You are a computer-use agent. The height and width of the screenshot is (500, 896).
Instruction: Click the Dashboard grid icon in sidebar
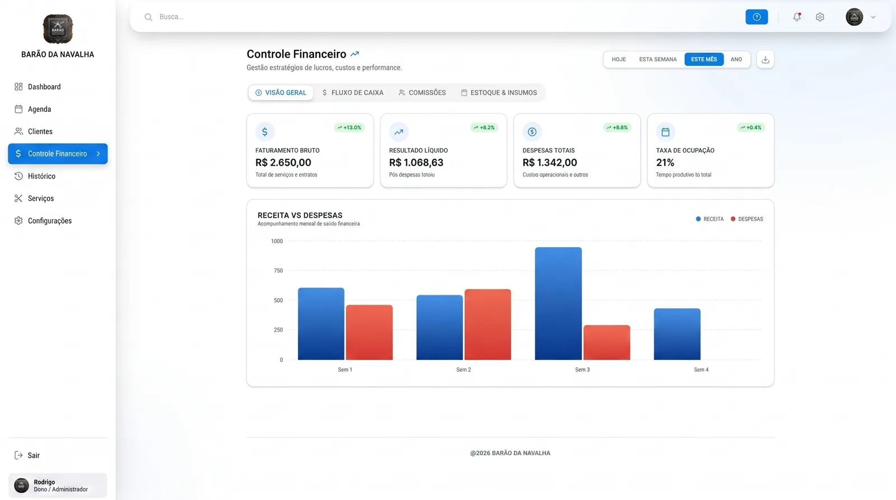[18, 87]
